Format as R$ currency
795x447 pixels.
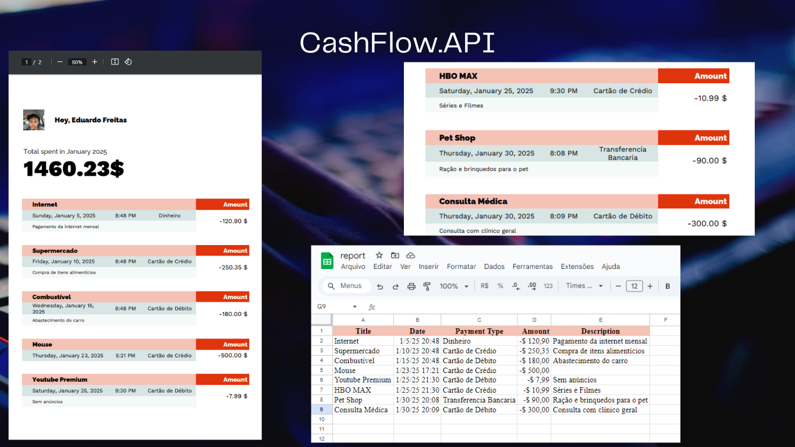485,286
